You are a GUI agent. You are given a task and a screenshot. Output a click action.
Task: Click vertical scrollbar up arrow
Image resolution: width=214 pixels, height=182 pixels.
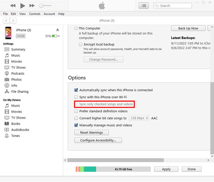click(212, 27)
